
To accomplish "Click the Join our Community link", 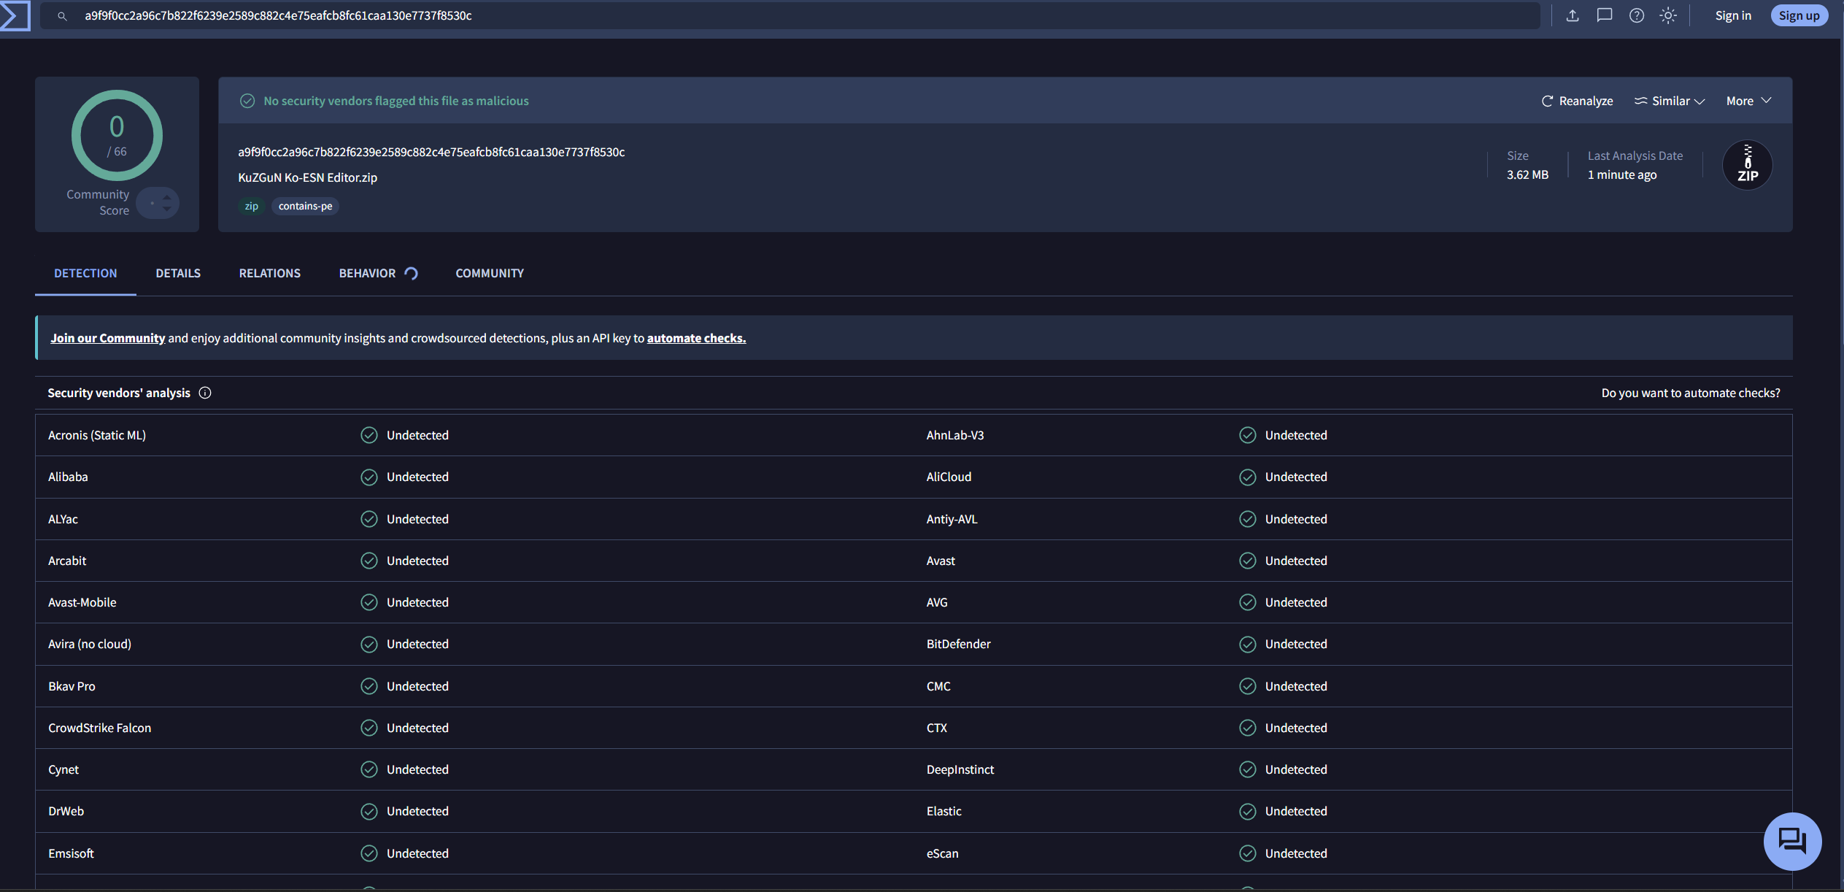I will 108,338.
